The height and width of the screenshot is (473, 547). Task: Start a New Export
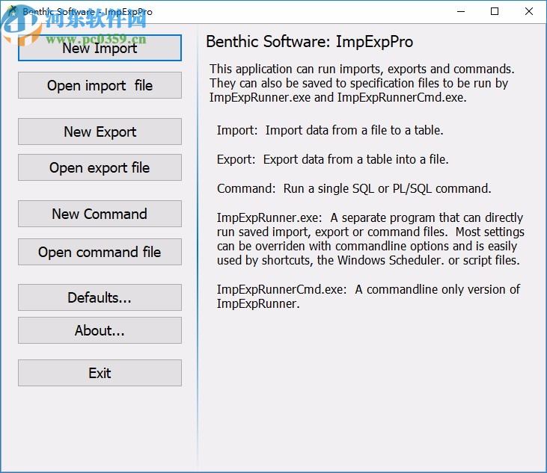(x=100, y=132)
